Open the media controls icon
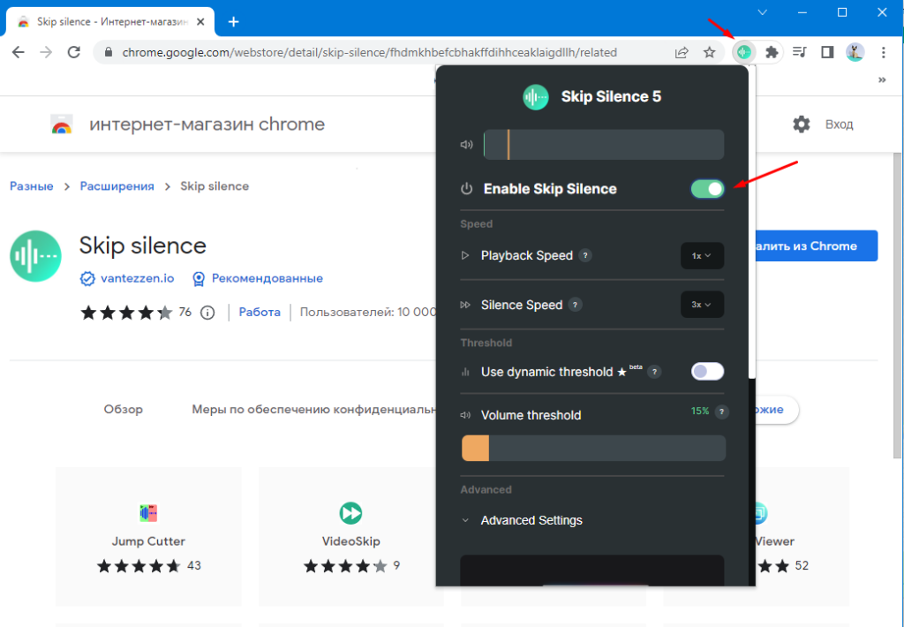This screenshot has height=627, width=904. [x=800, y=52]
